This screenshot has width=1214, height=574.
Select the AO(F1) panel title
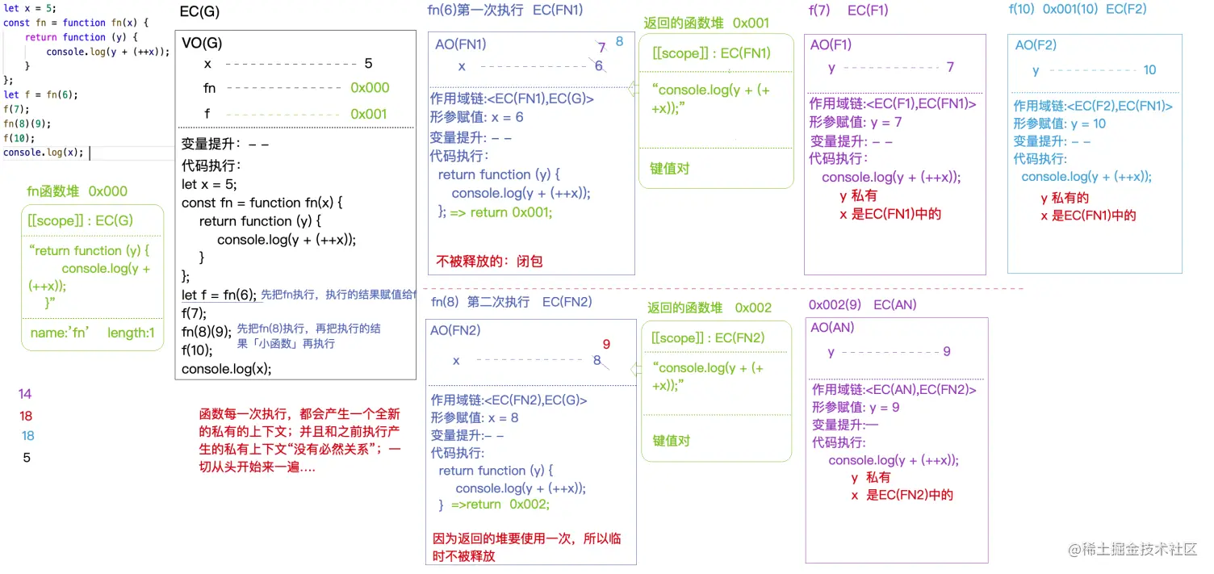(x=830, y=44)
